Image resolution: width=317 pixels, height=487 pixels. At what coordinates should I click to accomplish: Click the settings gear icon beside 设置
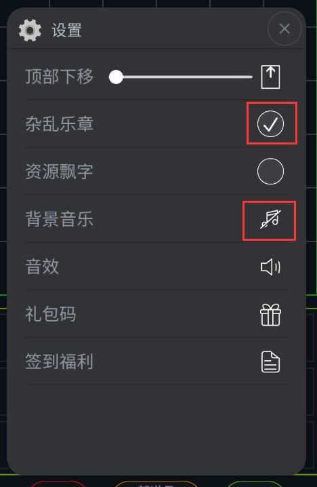[x=30, y=30]
